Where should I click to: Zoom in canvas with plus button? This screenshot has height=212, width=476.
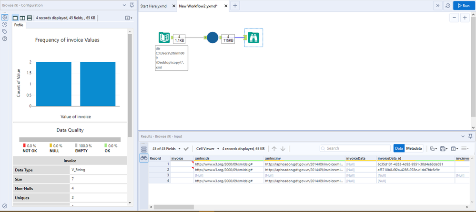pos(465,18)
